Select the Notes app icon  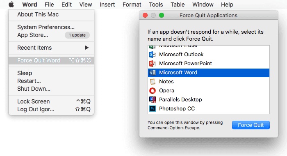152,82
